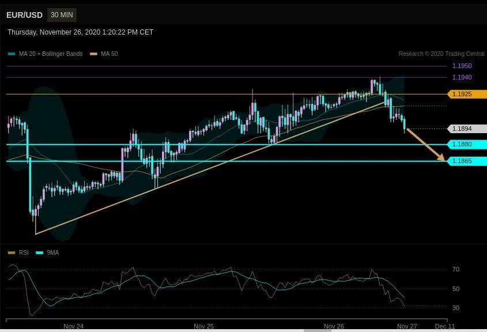This screenshot has width=487, height=332.
Task: Click the Dec 11 date axis label
Action: pos(445,326)
